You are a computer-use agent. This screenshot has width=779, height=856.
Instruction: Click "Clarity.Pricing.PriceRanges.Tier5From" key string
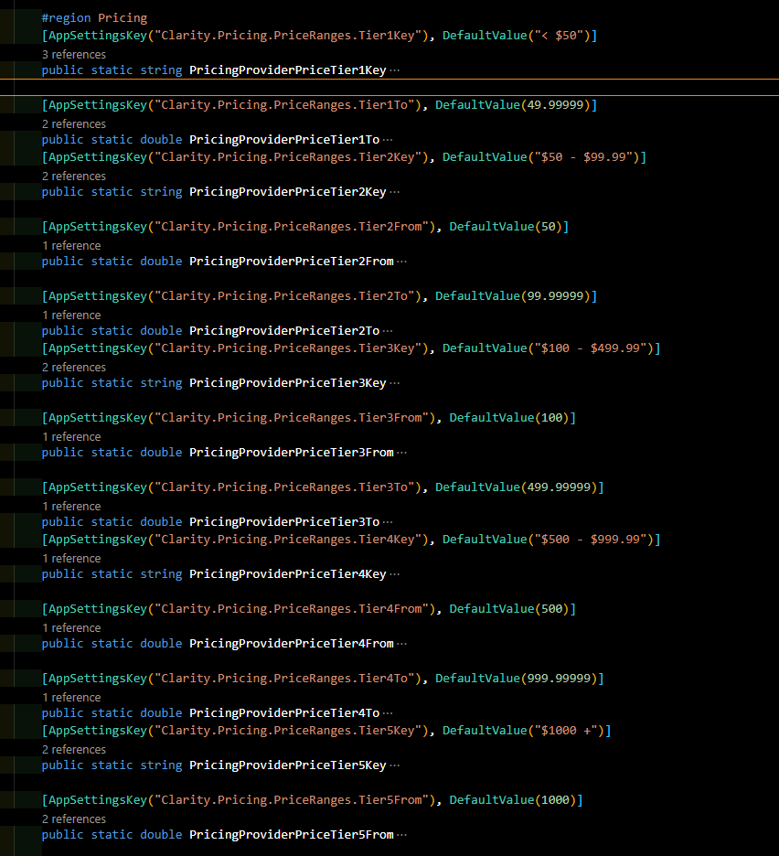(x=292, y=800)
